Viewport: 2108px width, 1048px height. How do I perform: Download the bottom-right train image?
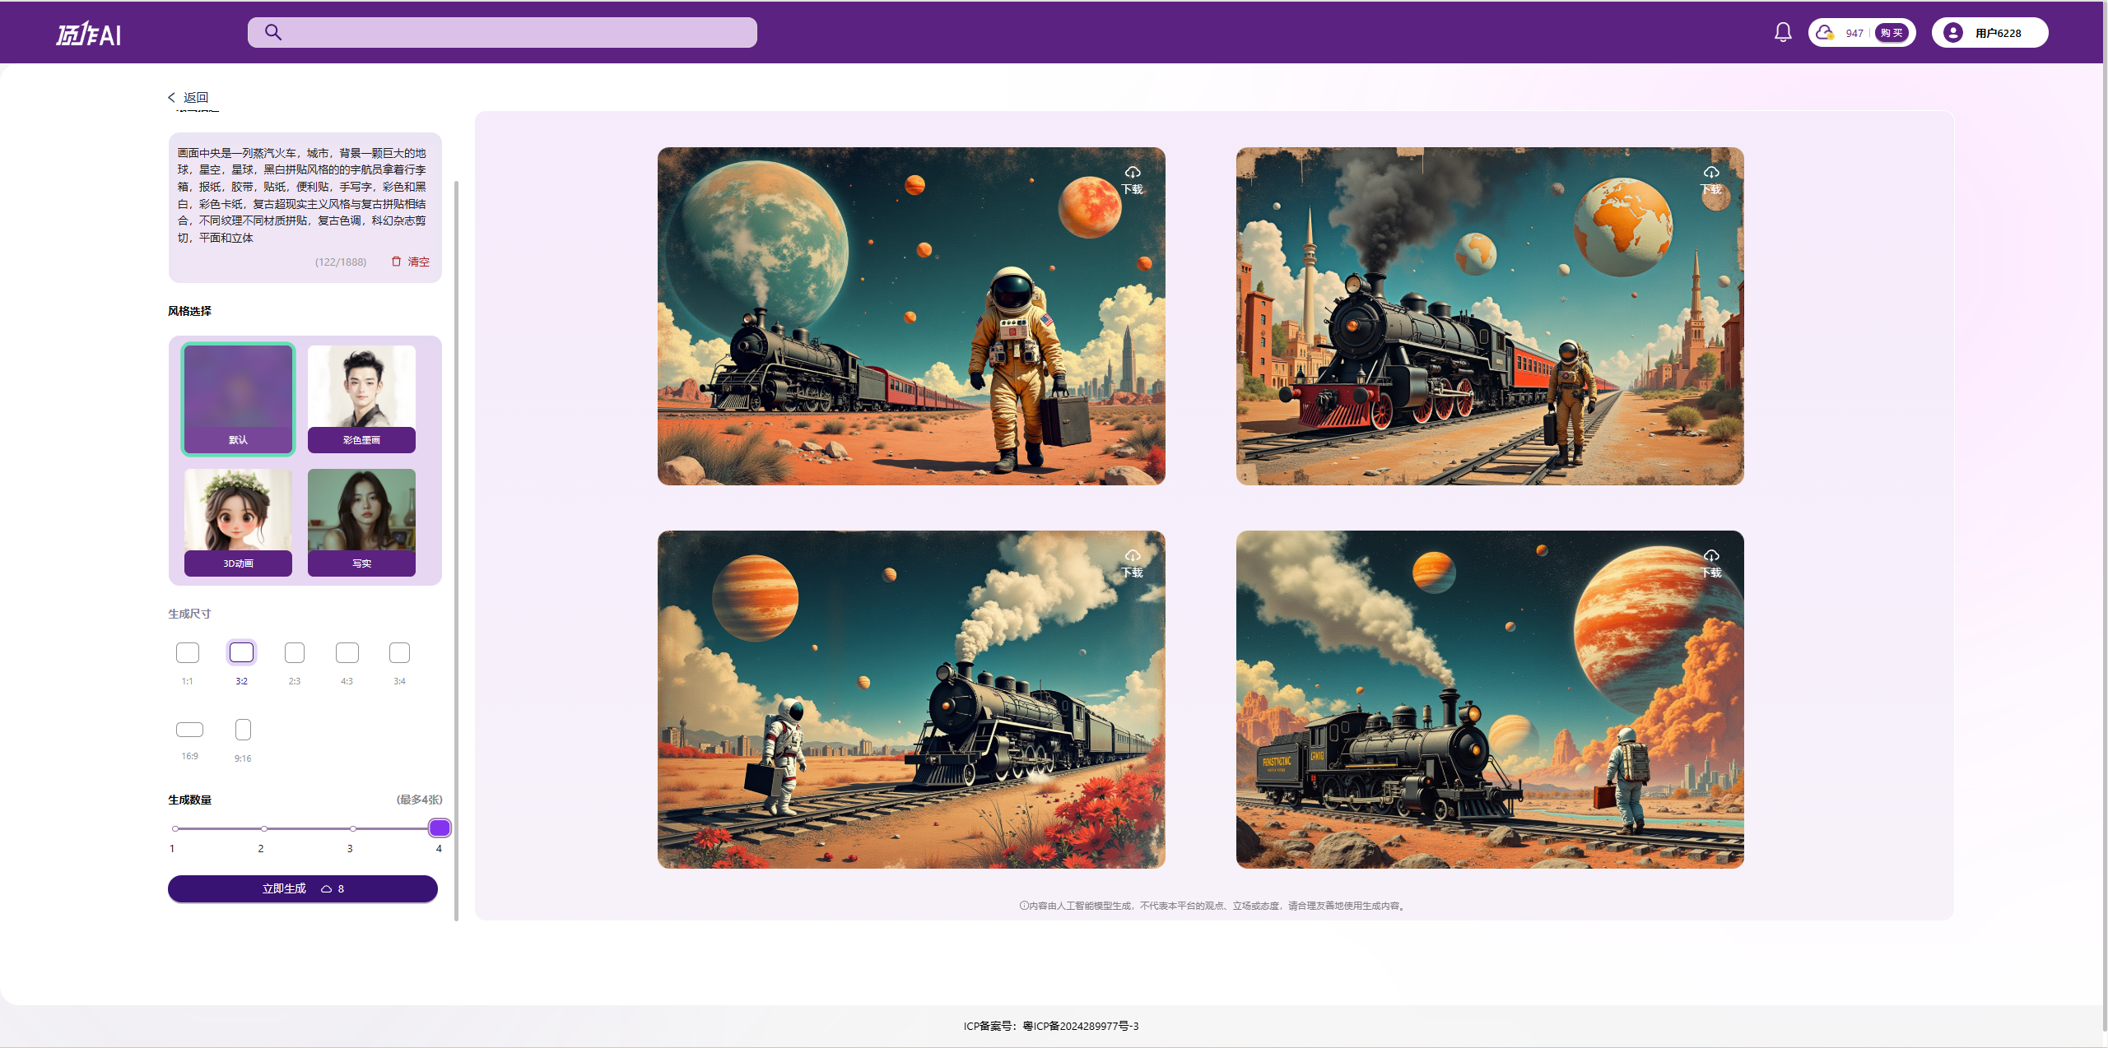[1710, 563]
